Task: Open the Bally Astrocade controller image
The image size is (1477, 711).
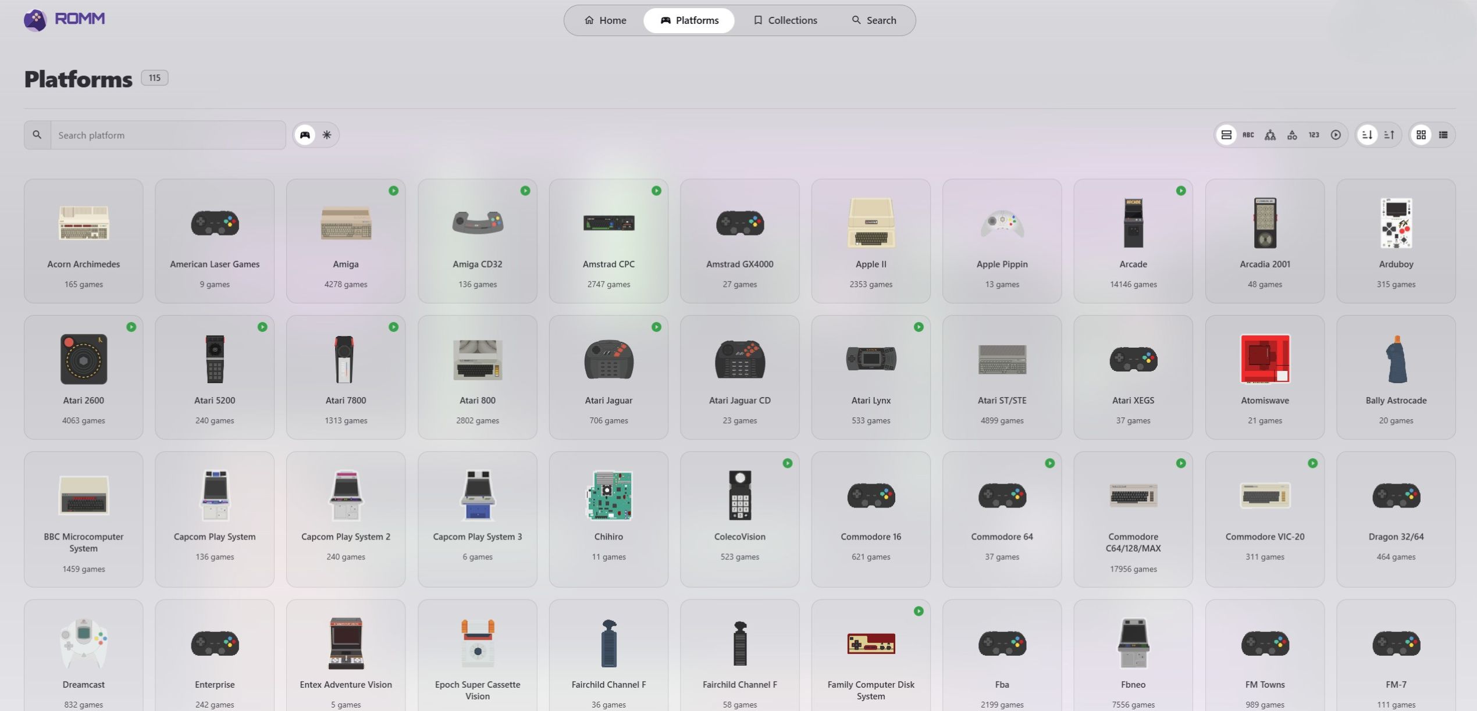Action: point(1396,359)
